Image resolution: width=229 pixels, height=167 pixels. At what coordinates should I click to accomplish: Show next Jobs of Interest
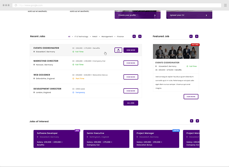pos(197,121)
